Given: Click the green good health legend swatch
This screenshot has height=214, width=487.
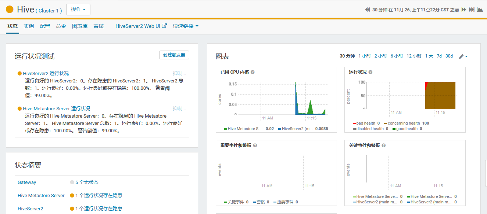Looking at the screenshot, I should (x=394, y=129).
